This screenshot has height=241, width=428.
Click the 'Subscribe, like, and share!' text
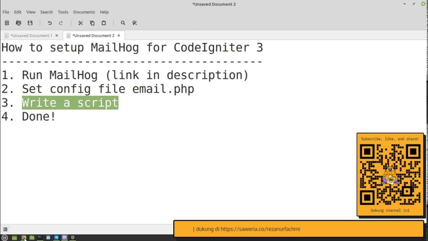390,139
